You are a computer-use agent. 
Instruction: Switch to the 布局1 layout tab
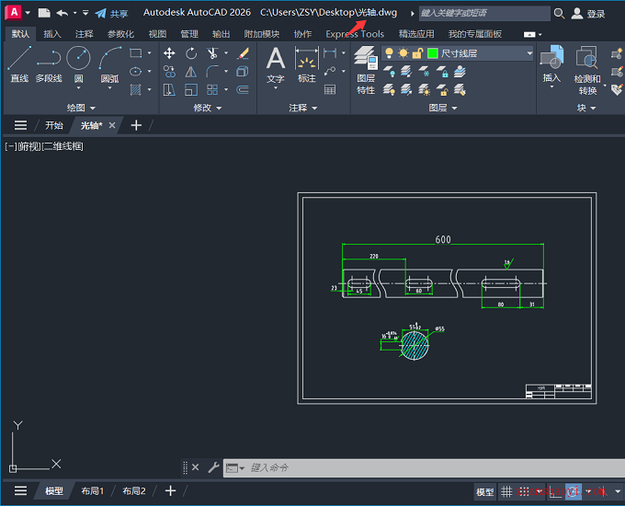[92, 491]
